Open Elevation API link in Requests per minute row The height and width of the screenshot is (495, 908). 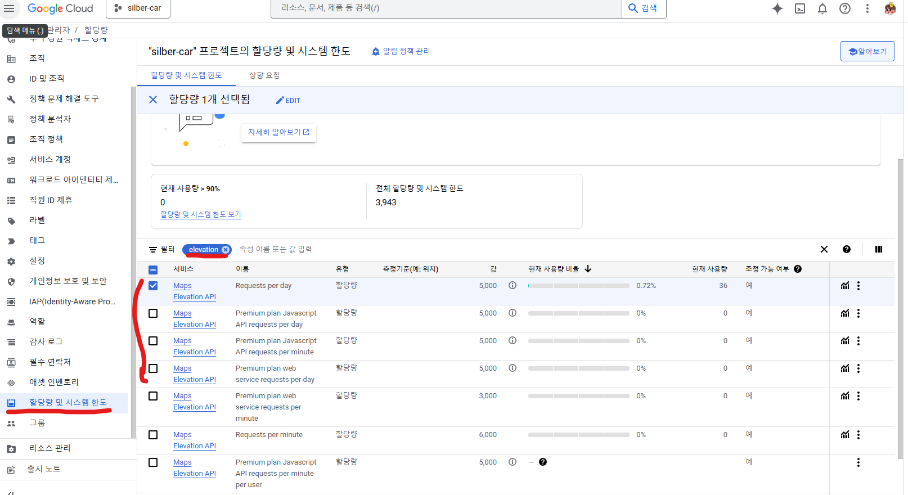point(195,446)
